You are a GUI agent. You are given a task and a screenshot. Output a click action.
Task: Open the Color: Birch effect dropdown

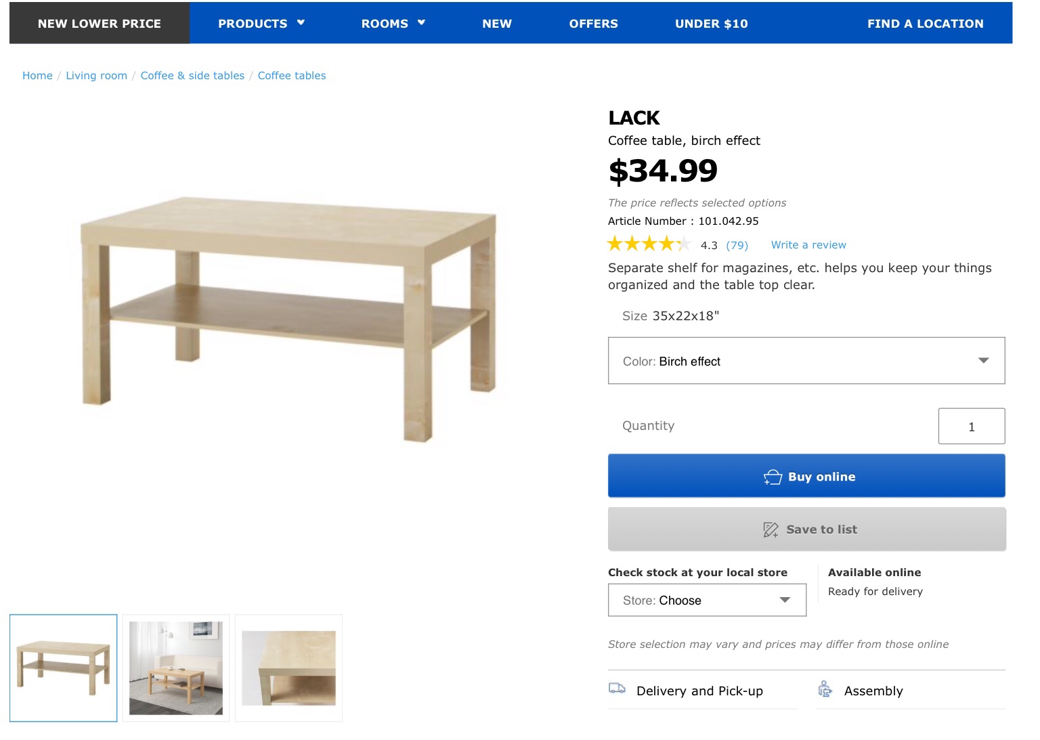tap(806, 361)
